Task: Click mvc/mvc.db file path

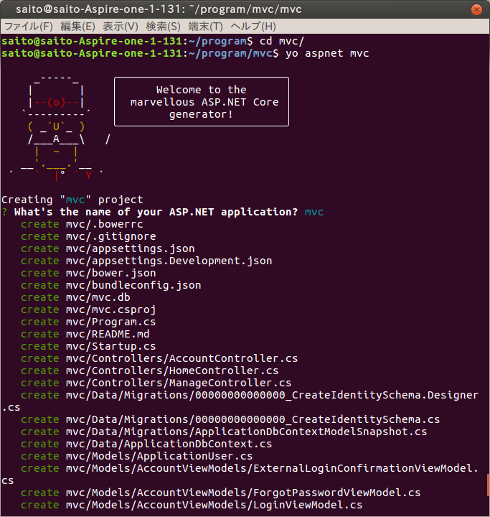Action: (98, 297)
